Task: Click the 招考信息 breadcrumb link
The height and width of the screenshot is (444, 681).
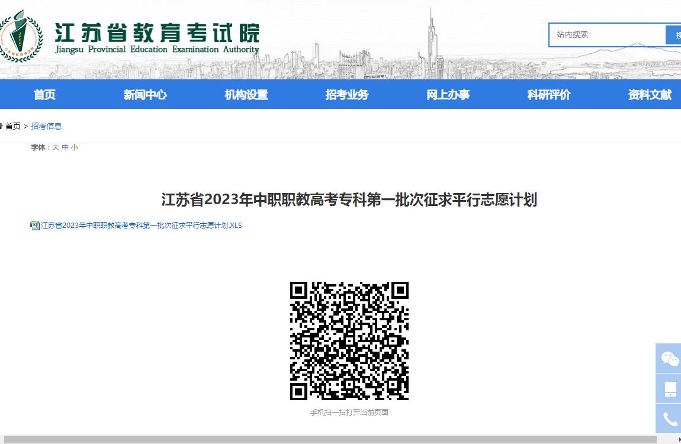Action: 46,126
